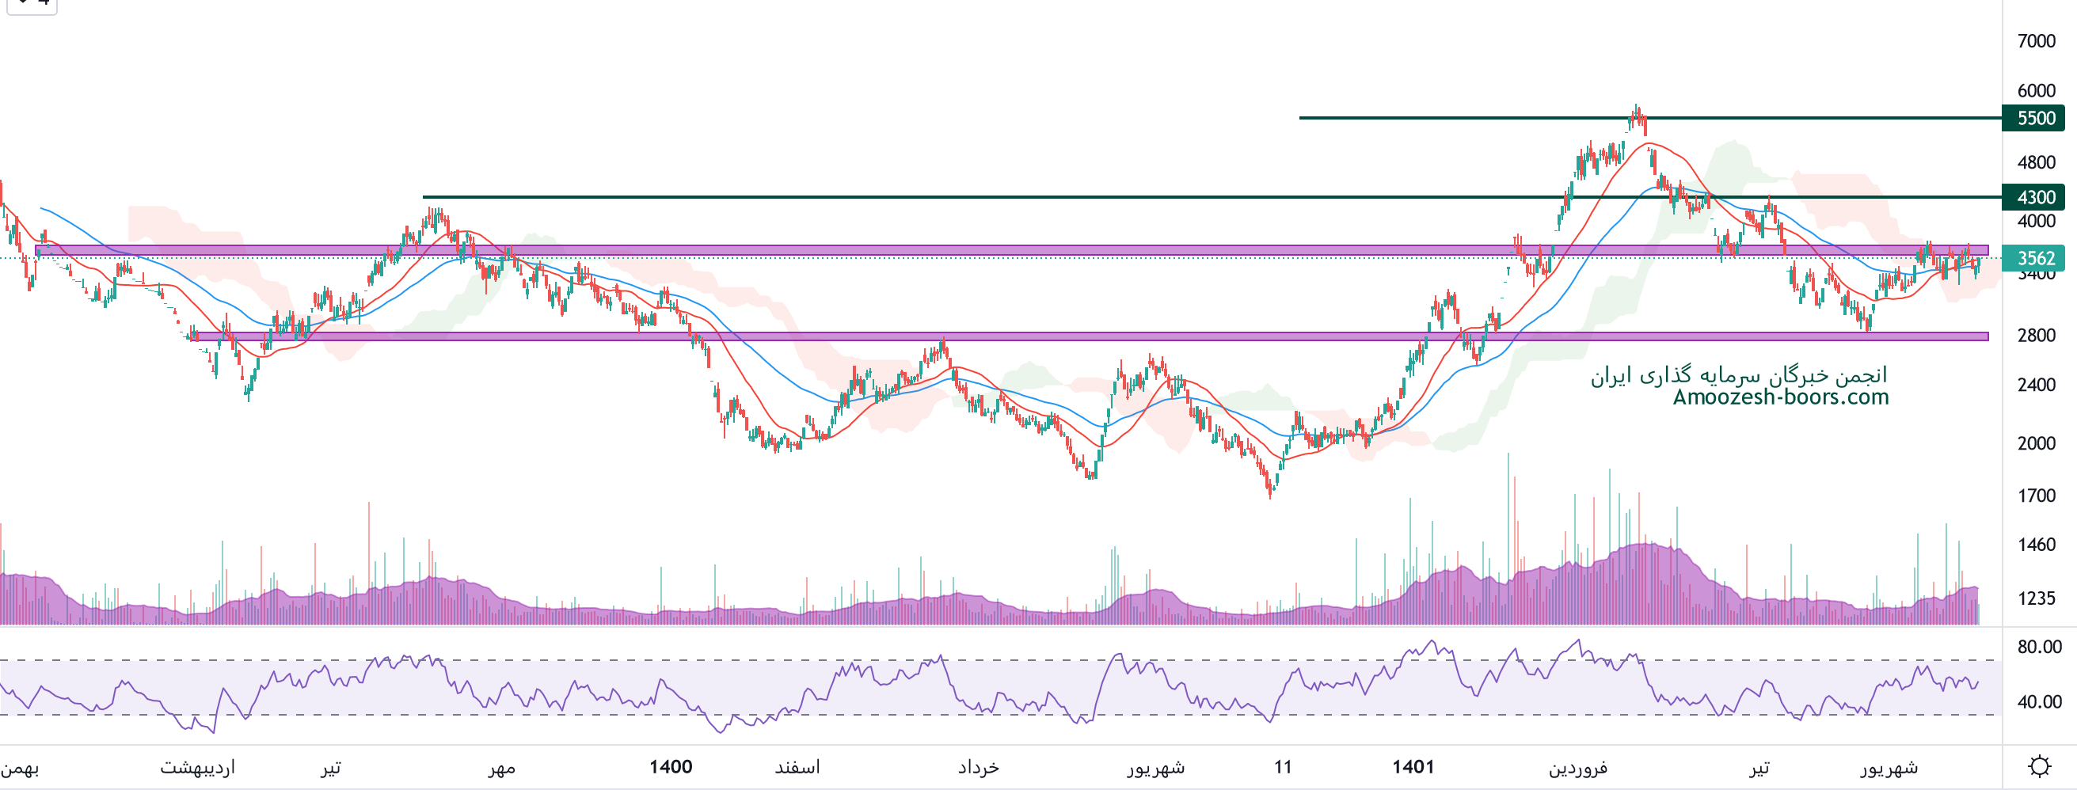
Task: Click the اسفند label on time axis
Action: pos(797,767)
